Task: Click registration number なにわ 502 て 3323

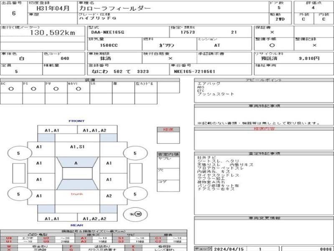Action: 120,72
